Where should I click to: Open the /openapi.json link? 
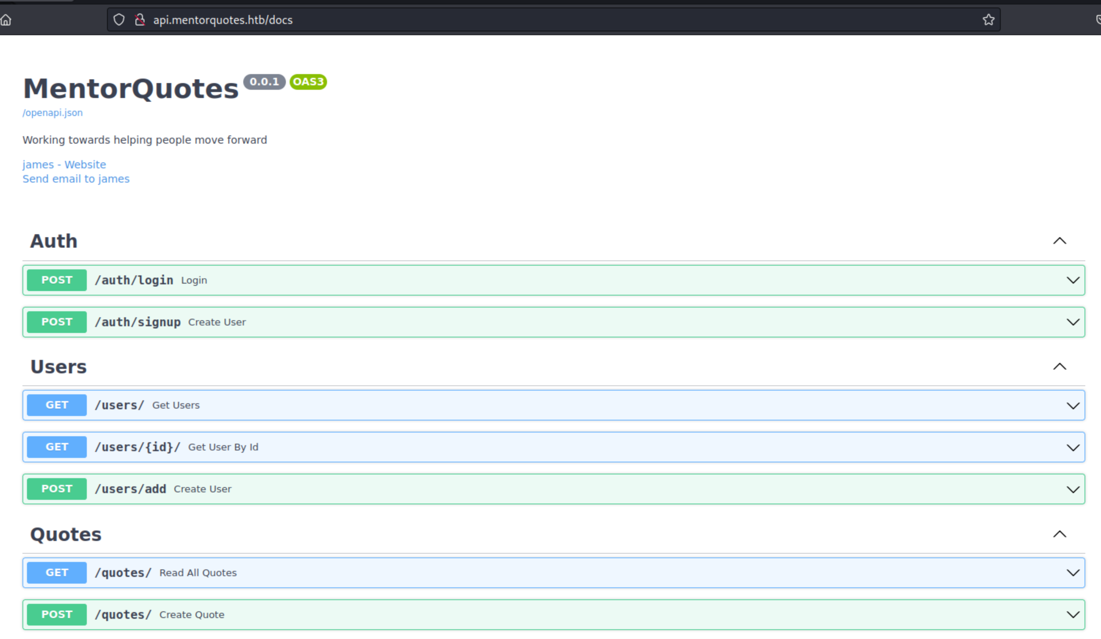tap(52, 113)
